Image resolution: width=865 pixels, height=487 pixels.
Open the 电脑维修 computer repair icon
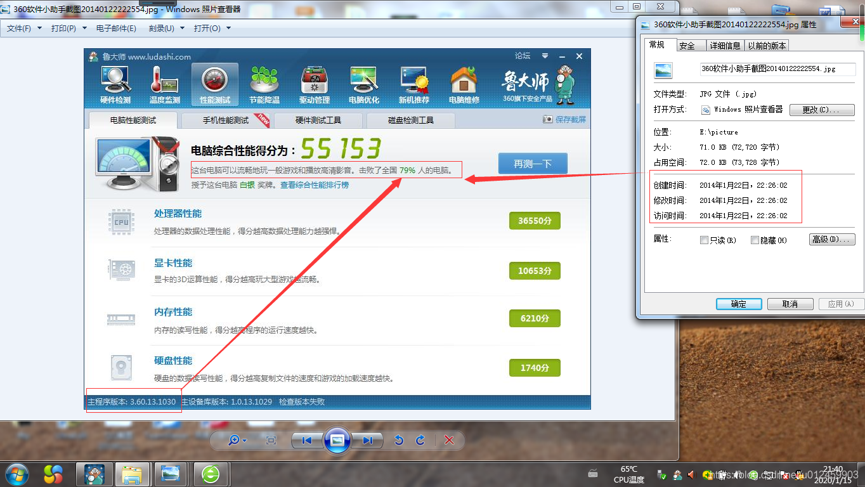(464, 84)
